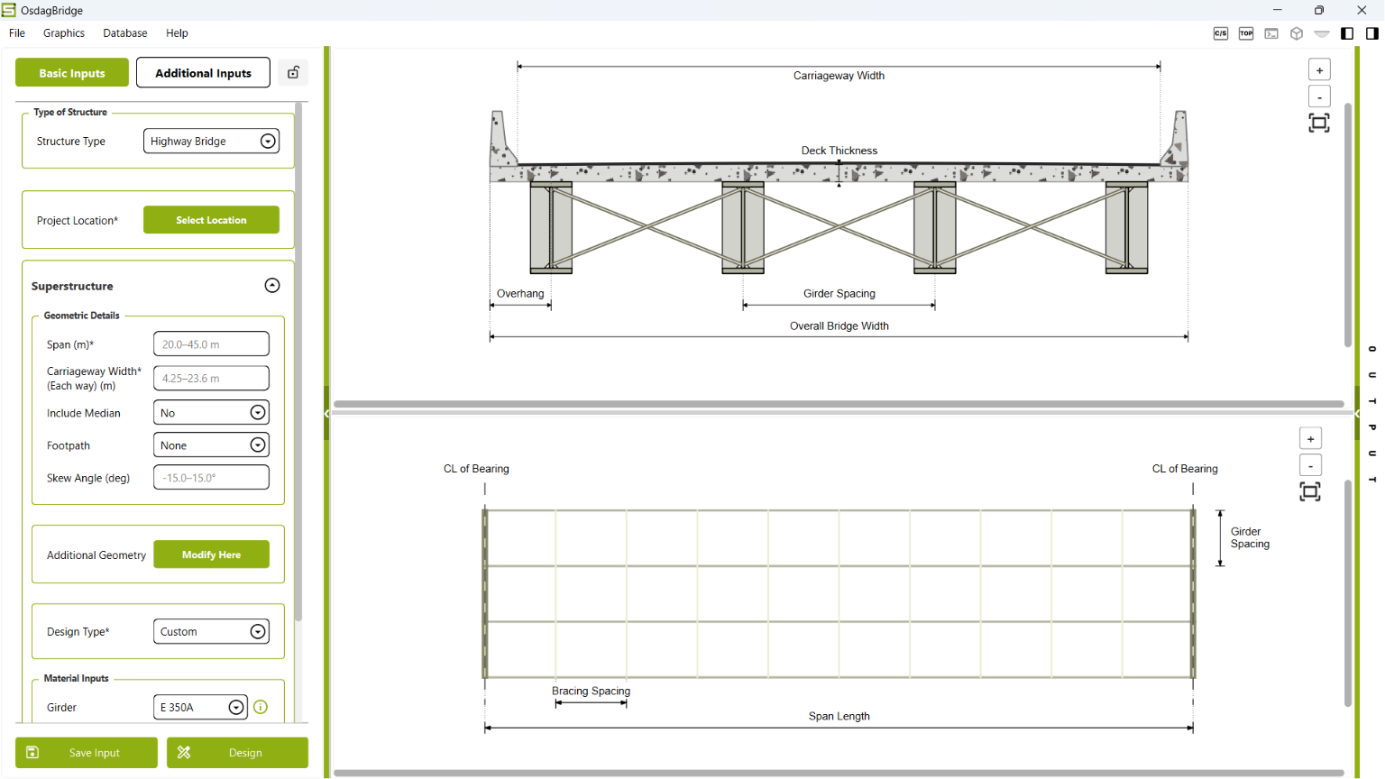Open the Help menu
Screen dimensions: 1385x779
pos(177,33)
